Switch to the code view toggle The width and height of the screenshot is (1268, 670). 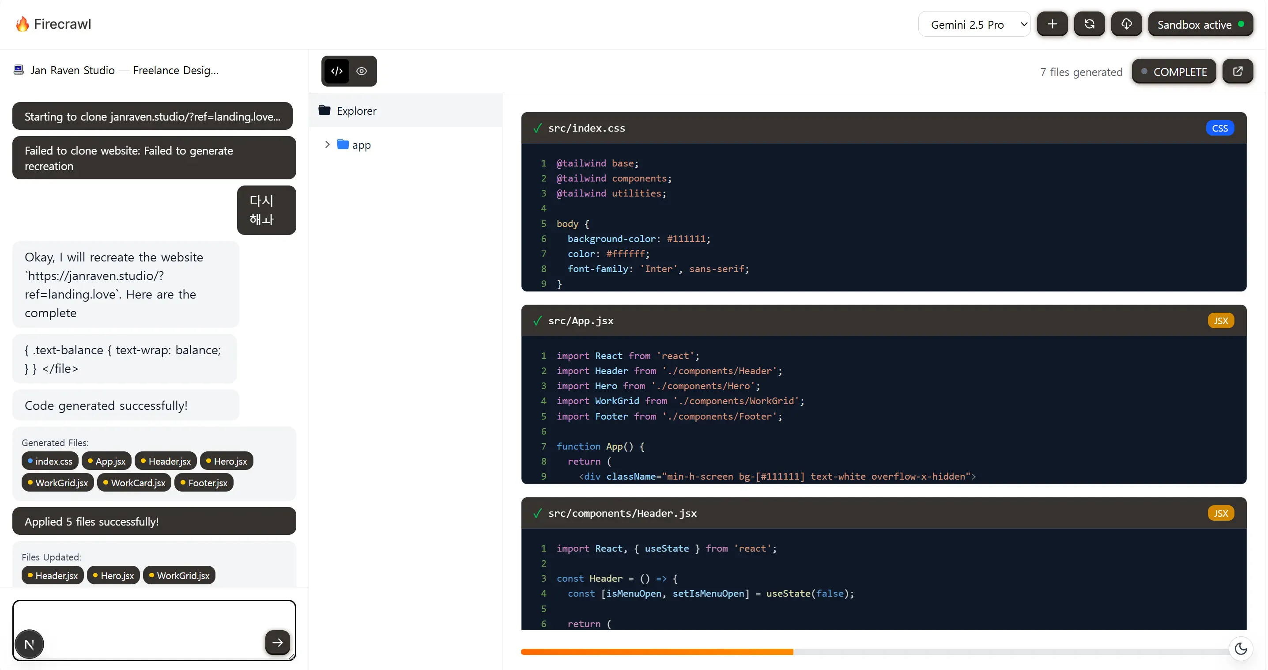click(x=337, y=71)
